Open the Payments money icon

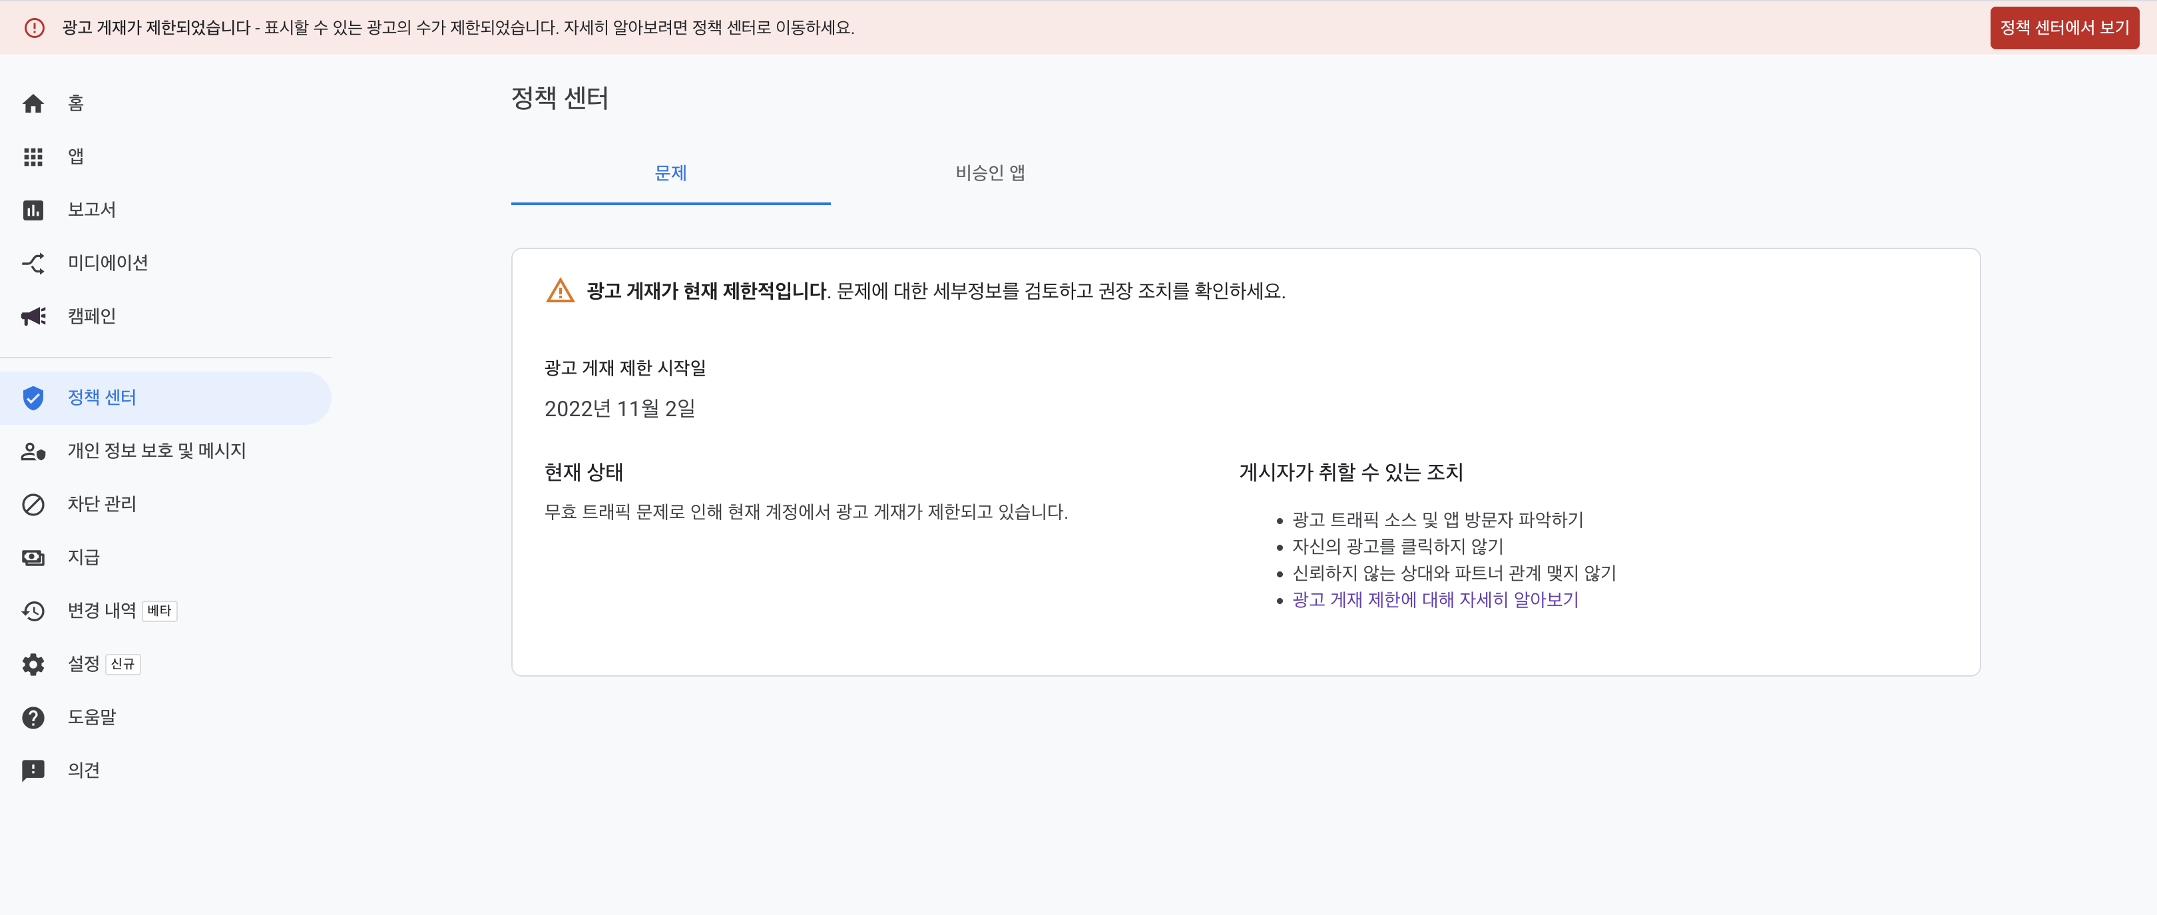coord(33,557)
